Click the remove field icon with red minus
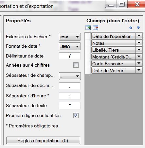This screenshot has height=148, width=145. [96, 28]
